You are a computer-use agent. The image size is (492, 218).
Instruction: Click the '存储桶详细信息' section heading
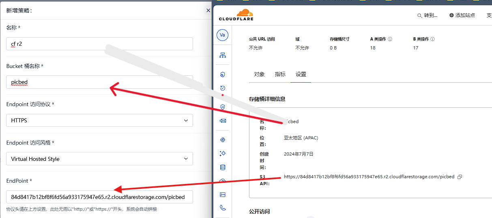coord(267,99)
